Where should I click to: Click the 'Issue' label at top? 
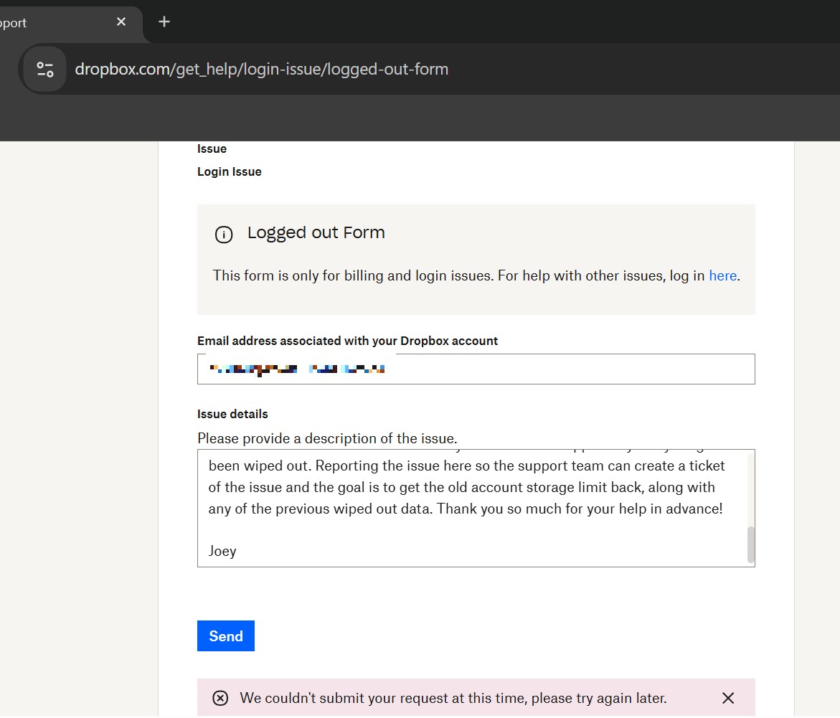212,148
